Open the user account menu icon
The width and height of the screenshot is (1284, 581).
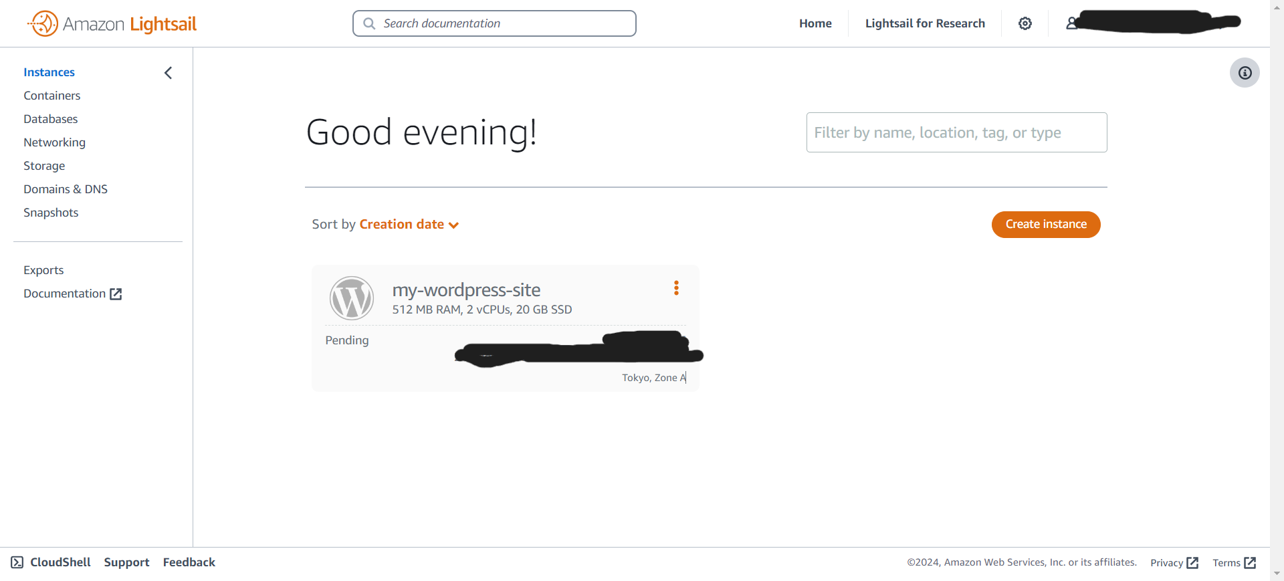(1071, 23)
